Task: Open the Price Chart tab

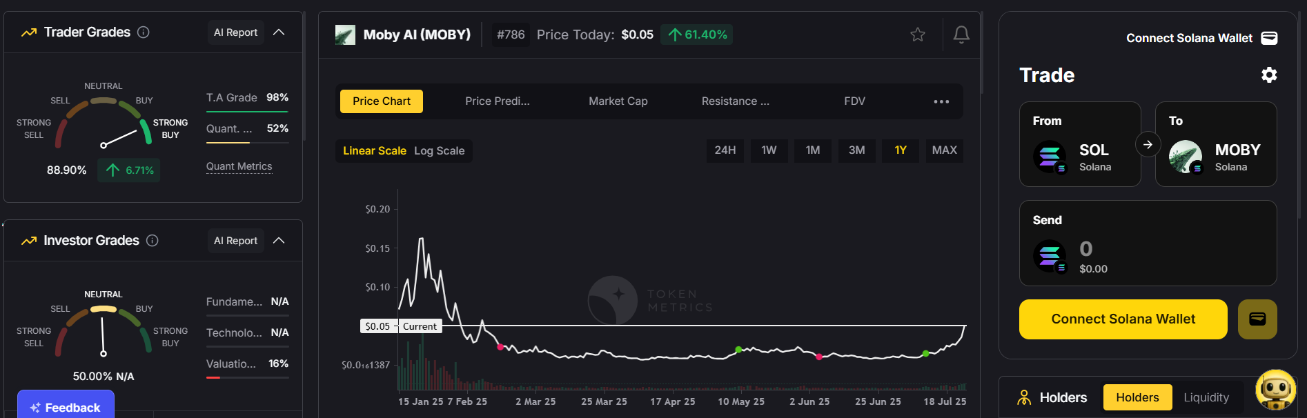Action: click(x=382, y=101)
